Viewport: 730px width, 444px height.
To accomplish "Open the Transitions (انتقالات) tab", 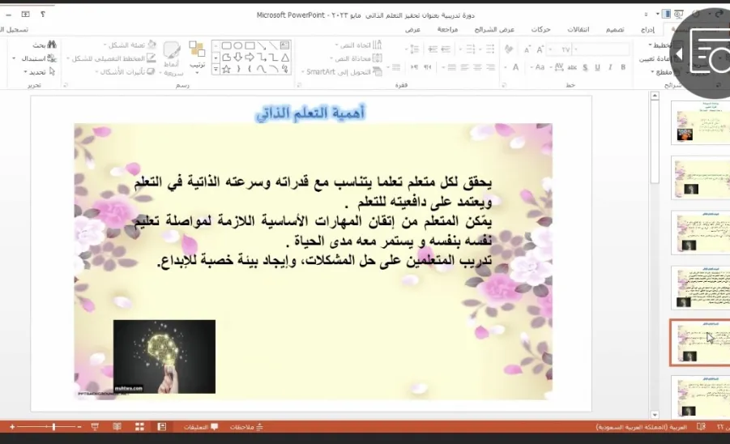I will coord(578,29).
